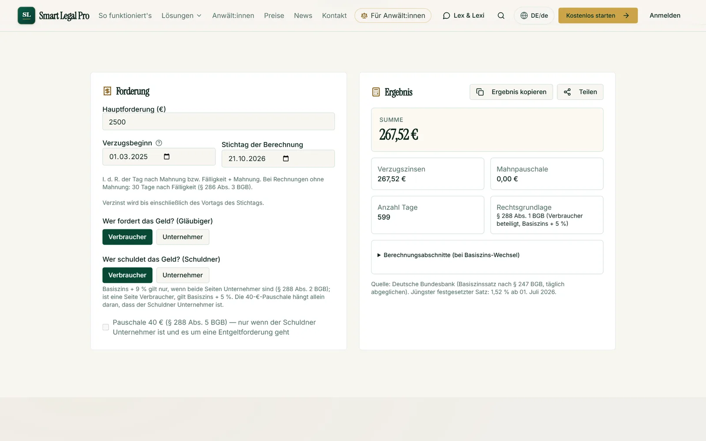Click Ergebnis kopieren button
The image size is (706, 441).
coord(511,92)
